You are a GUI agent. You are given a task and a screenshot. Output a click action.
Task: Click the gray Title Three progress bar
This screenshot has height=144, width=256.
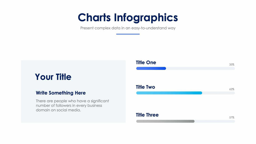[x=165, y=121]
